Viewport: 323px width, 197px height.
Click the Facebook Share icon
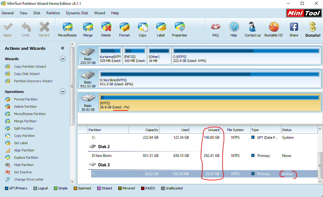point(294,27)
